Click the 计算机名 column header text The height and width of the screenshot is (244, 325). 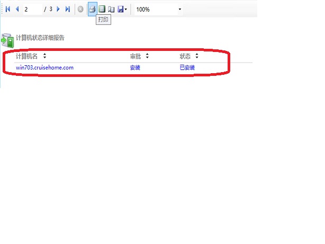27,56
